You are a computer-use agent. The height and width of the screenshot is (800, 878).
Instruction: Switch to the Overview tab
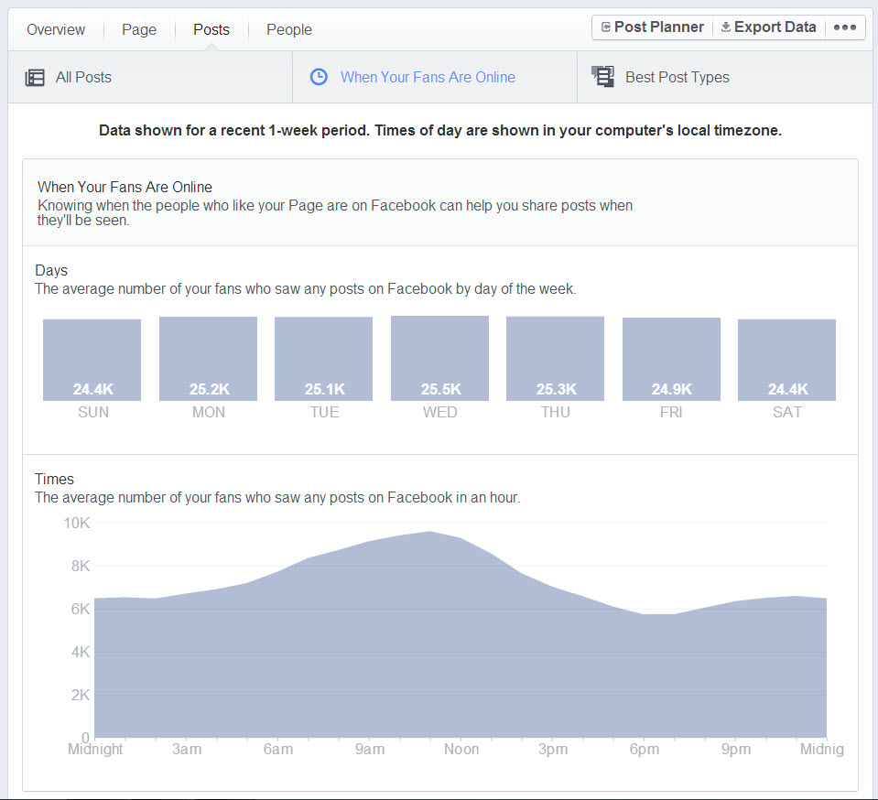[56, 29]
